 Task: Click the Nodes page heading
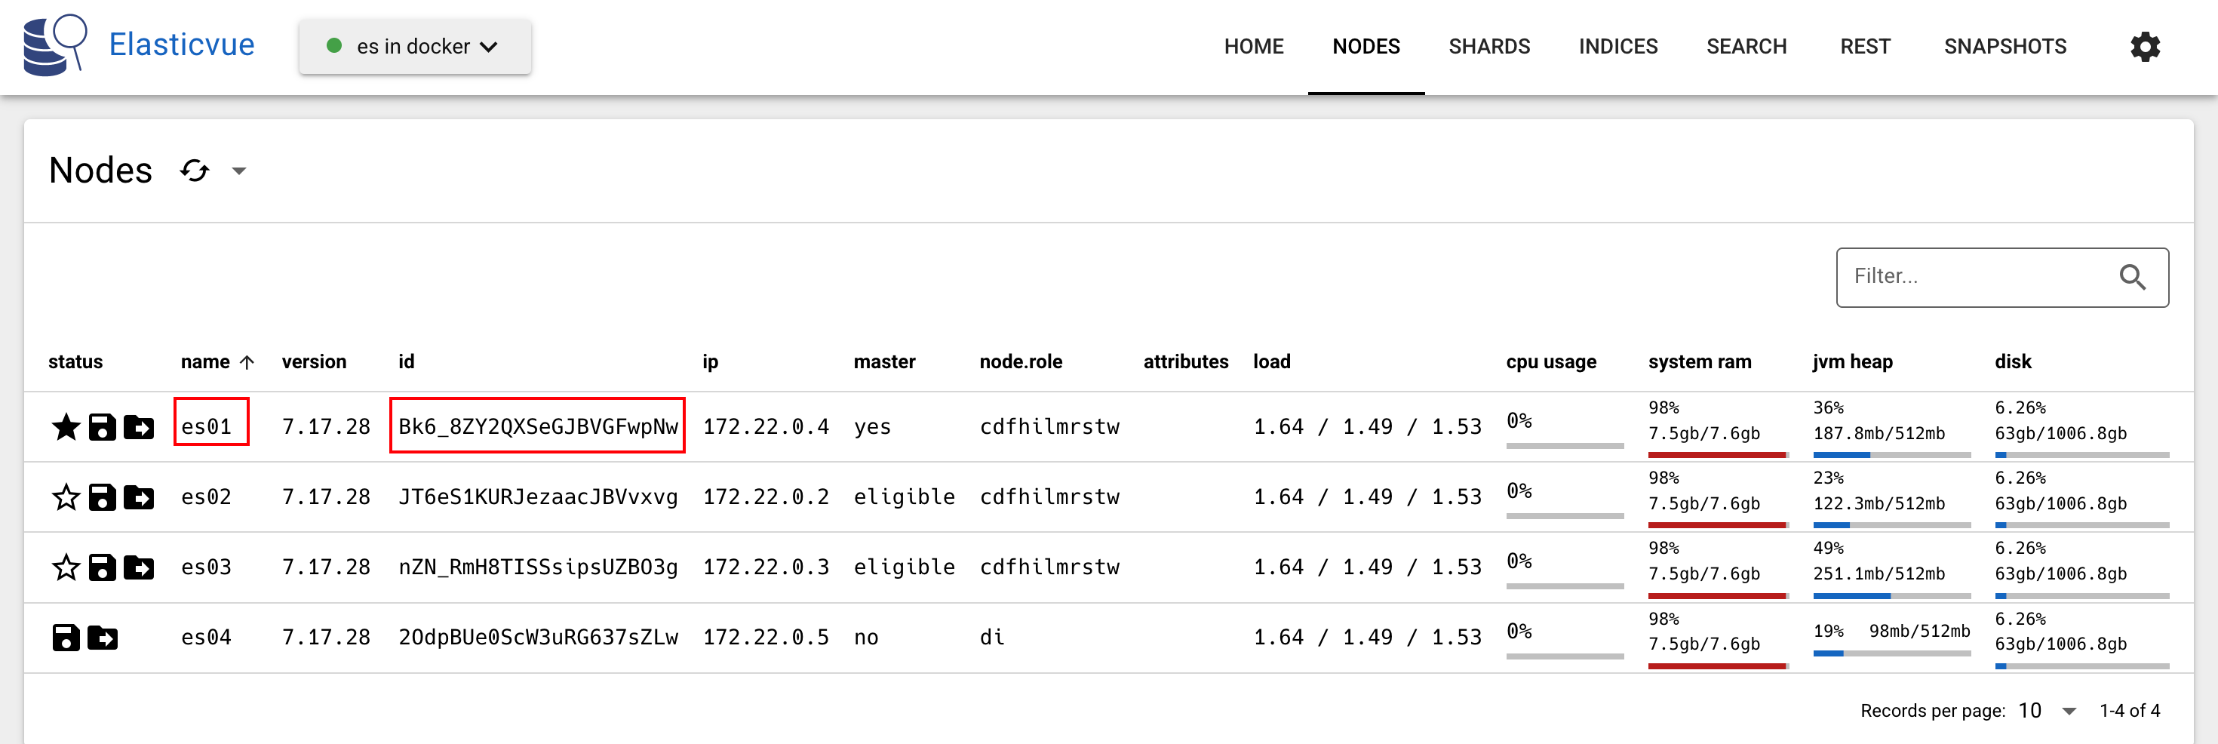click(101, 171)
